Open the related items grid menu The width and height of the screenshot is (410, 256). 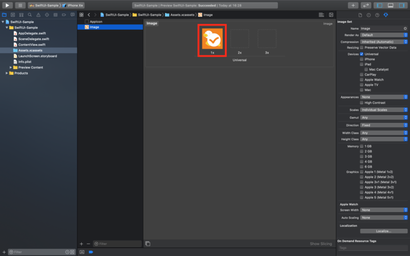click(x=81, y=15)
